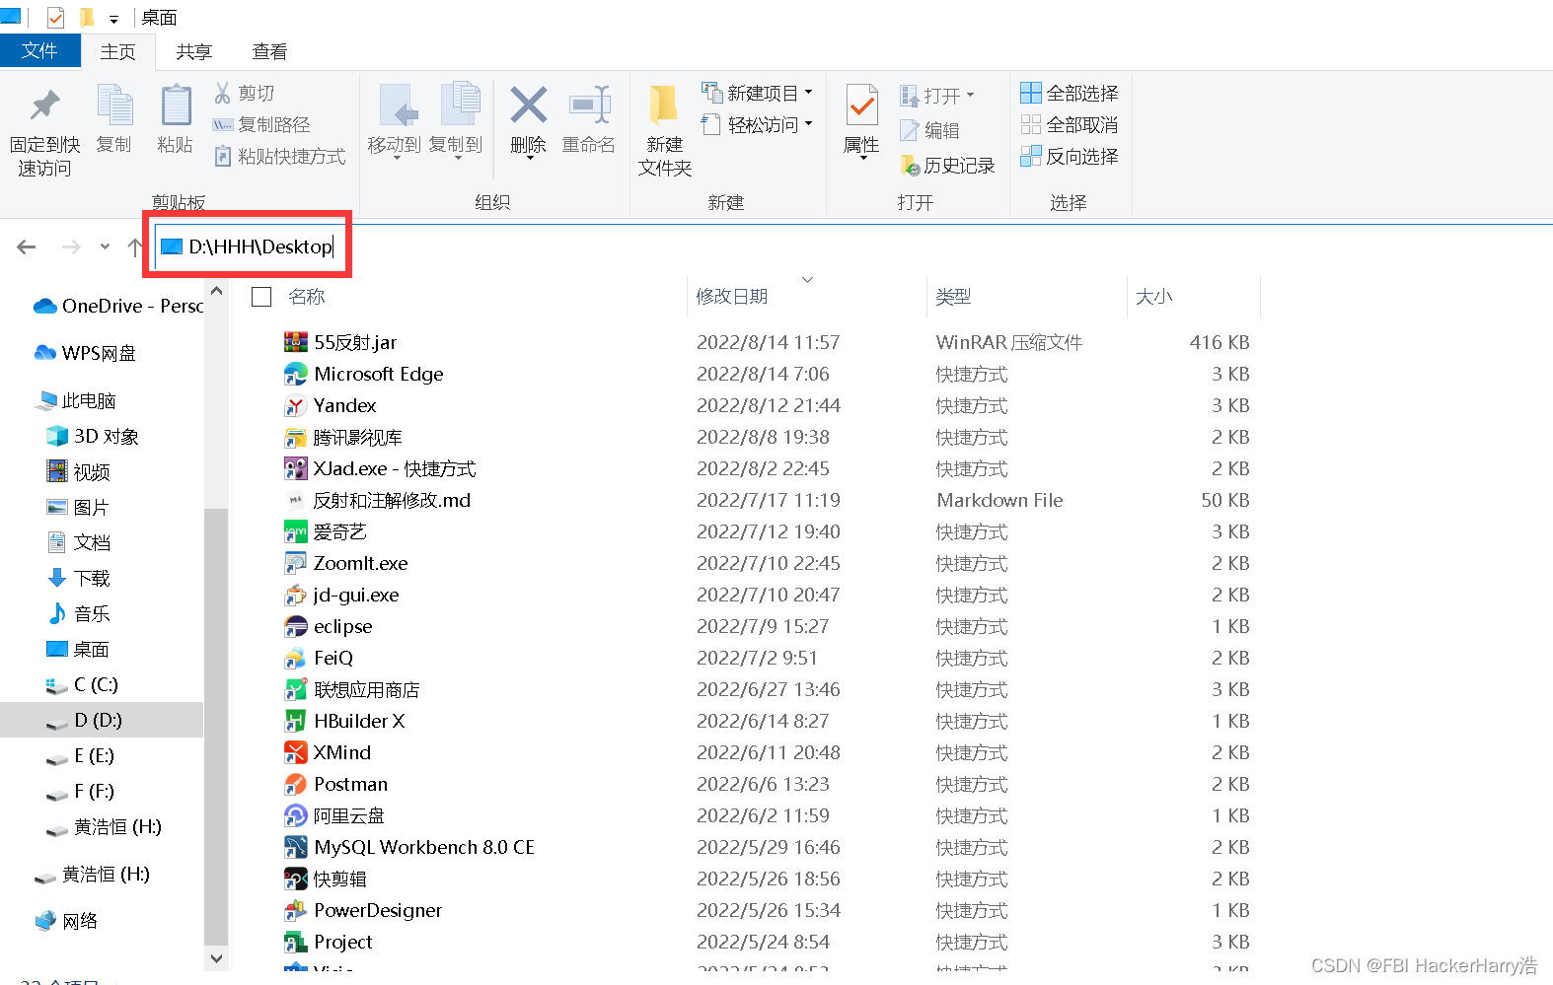Click the address bar path D:\HHH\Desktop
Viewport: 1553px width, 985px height.
260,246
